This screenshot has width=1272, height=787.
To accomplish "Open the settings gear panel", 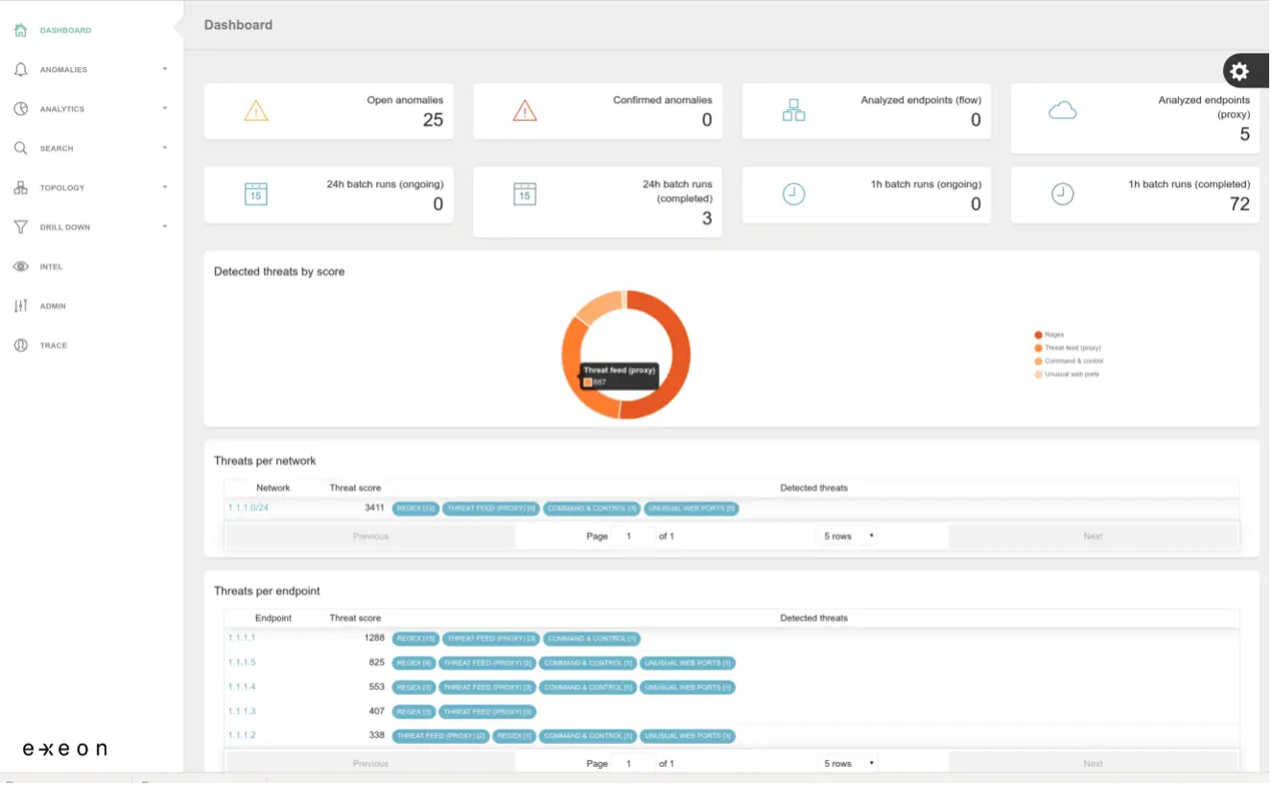I will click(x=1240, y=71).
